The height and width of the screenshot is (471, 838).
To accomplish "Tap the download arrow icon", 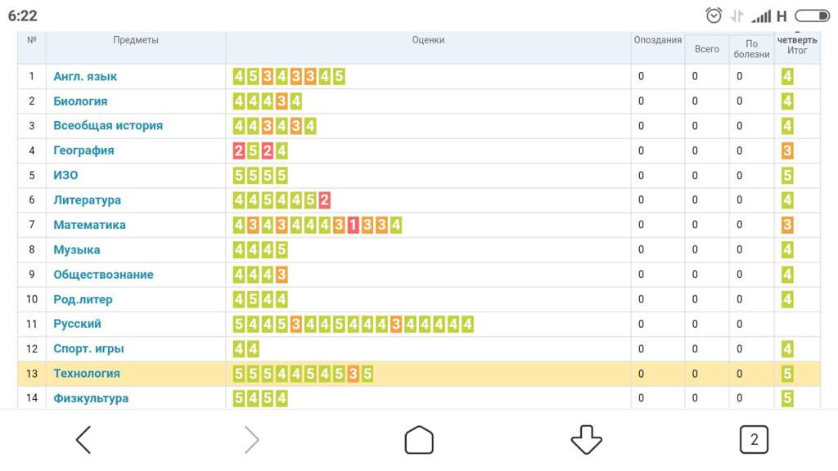I will click(586, 440).
